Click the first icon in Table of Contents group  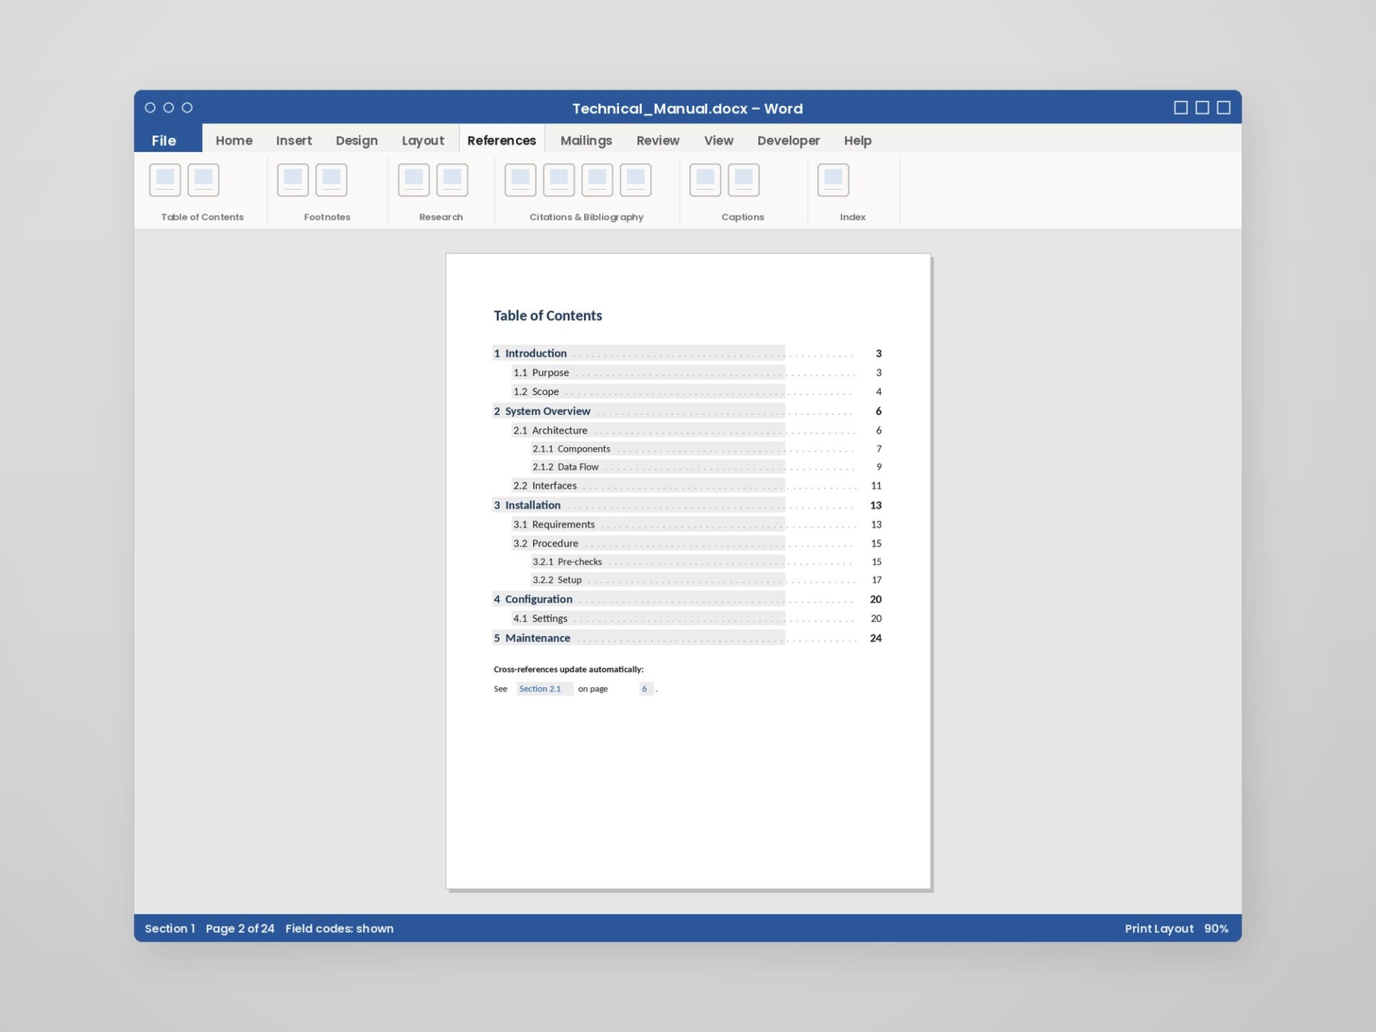click(165, 180)
